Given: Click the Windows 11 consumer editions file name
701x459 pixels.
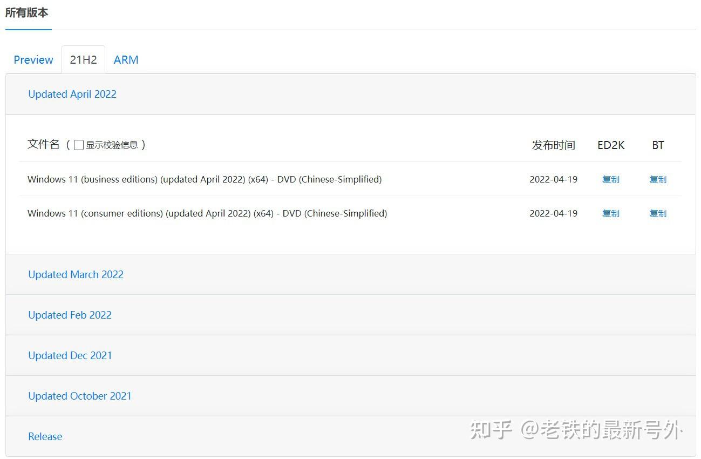Looking at the screenshot, I should click(207, 213).
